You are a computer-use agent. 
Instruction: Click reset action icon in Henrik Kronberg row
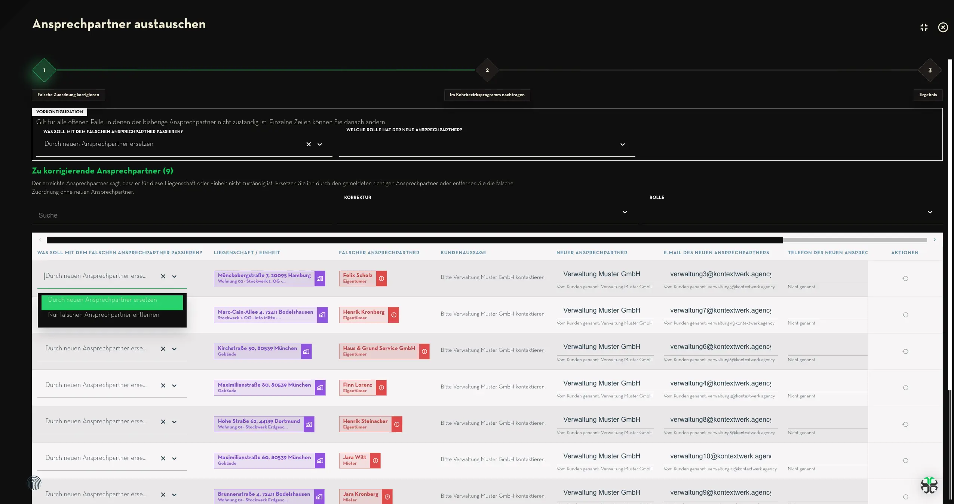point(905,315)
